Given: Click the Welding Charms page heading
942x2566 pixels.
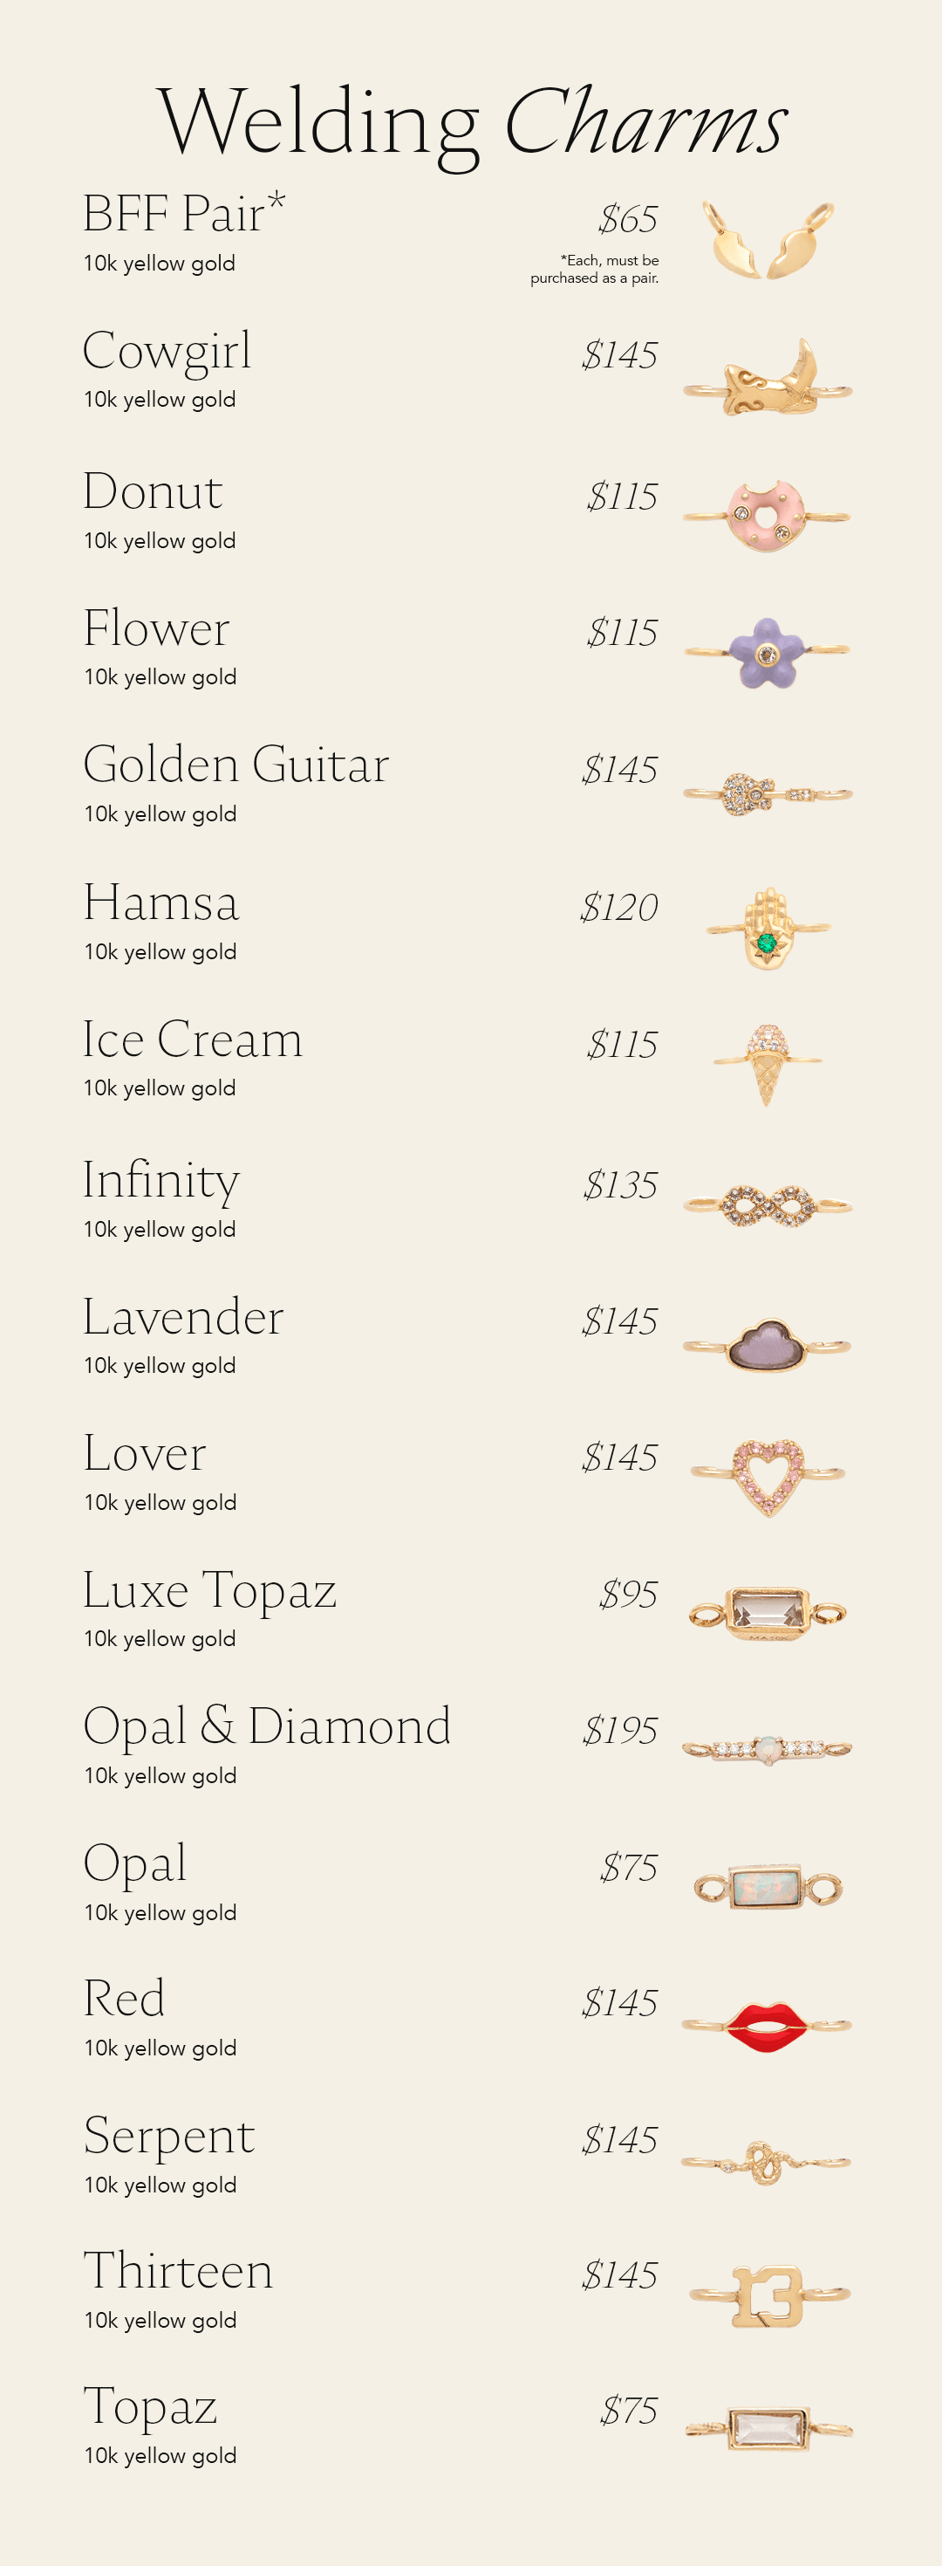Looking at the screenshot, I should (x=472, y=121).
